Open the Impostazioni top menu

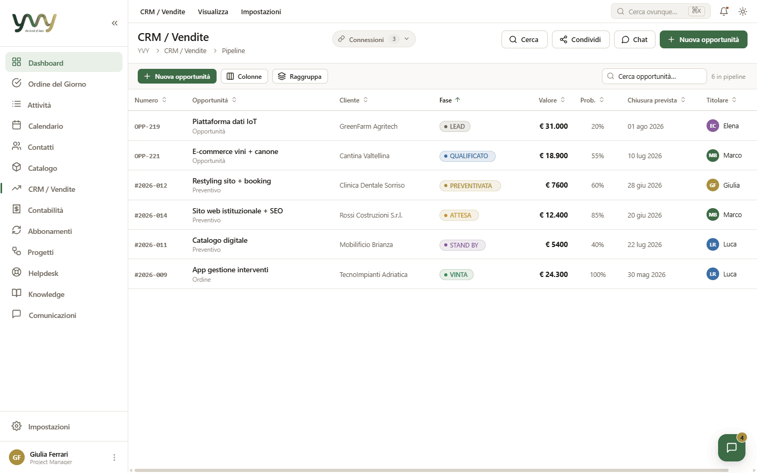click(x=261, y=12)
